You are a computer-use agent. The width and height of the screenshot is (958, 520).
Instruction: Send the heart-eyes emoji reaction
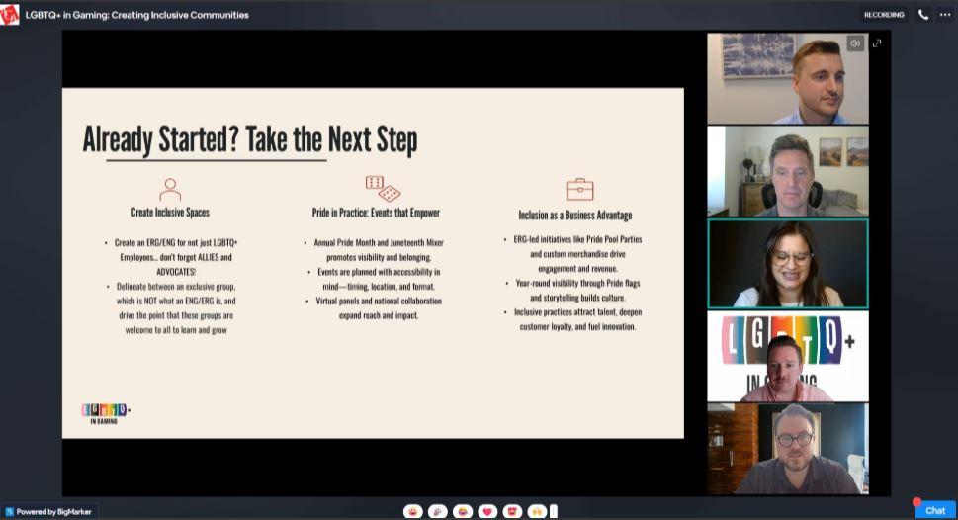[x=512, y=511]
